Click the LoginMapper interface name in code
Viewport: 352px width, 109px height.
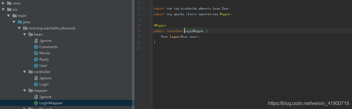tap(194, 31)
